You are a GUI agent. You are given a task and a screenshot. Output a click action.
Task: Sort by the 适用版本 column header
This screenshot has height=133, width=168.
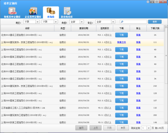[x=105, y=28]
